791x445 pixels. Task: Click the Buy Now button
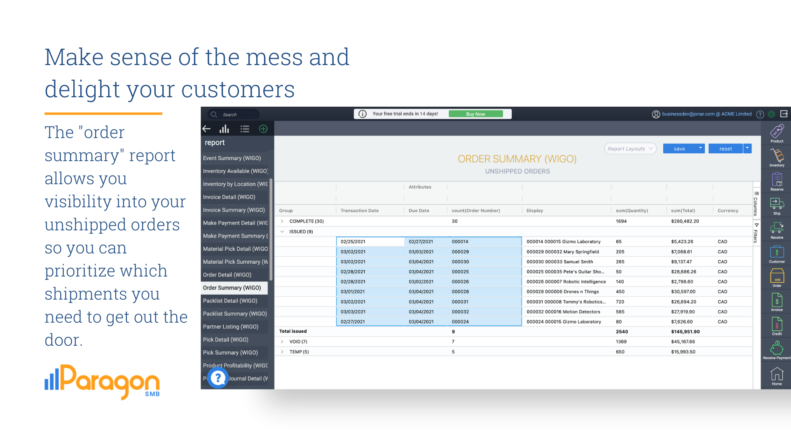pos(475,114)
